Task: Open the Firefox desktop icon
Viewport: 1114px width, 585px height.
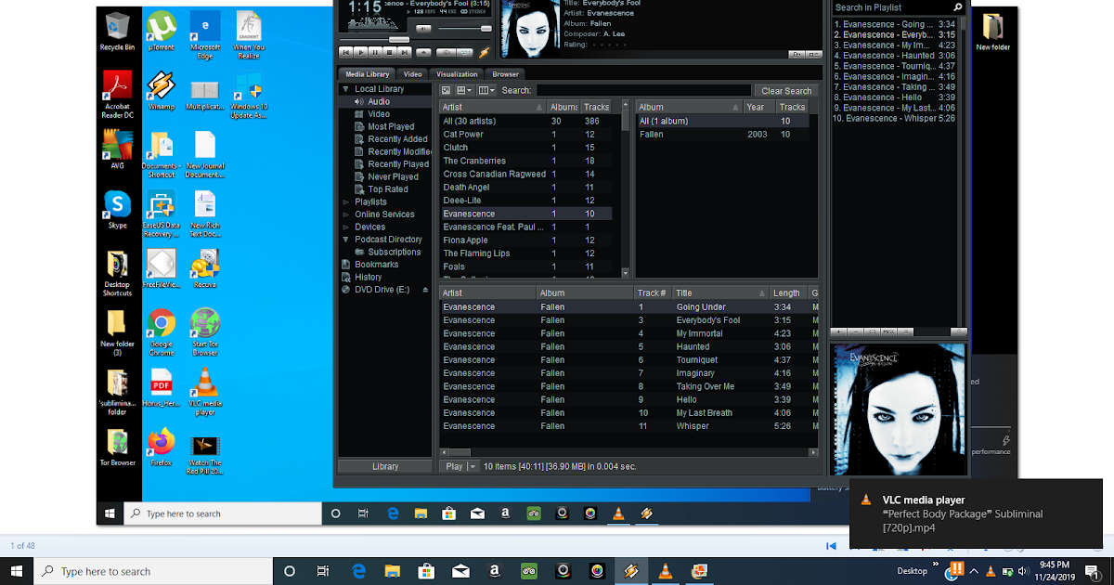Action: 162,447
